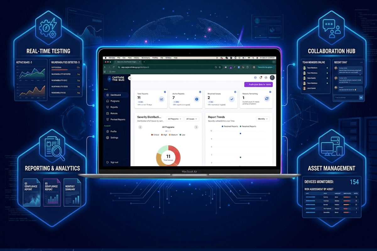Expand the All Programs dropdown
Viewport: 377px width, 251px height.
pyautogui.click(x=175, y=119)
